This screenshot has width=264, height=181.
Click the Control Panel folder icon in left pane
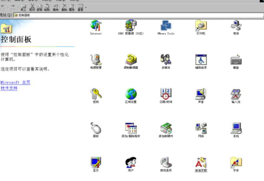[x=7, y=28]
